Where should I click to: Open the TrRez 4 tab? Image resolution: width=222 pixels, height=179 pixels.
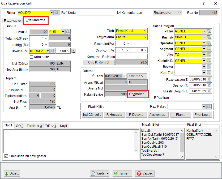51,126
